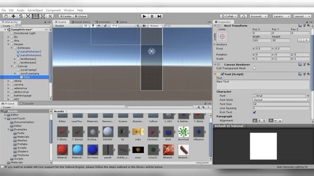This screenshot has height=176, width=314.
Task: Open the Account dropdown
Action: click(259, 16)
